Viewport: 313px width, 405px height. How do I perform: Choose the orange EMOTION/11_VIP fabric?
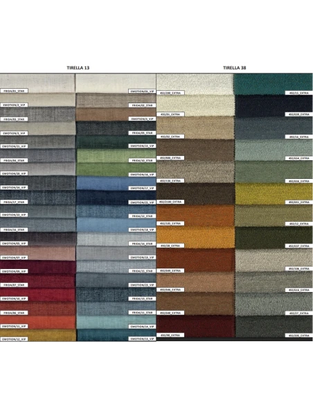(x=38, y=322)
